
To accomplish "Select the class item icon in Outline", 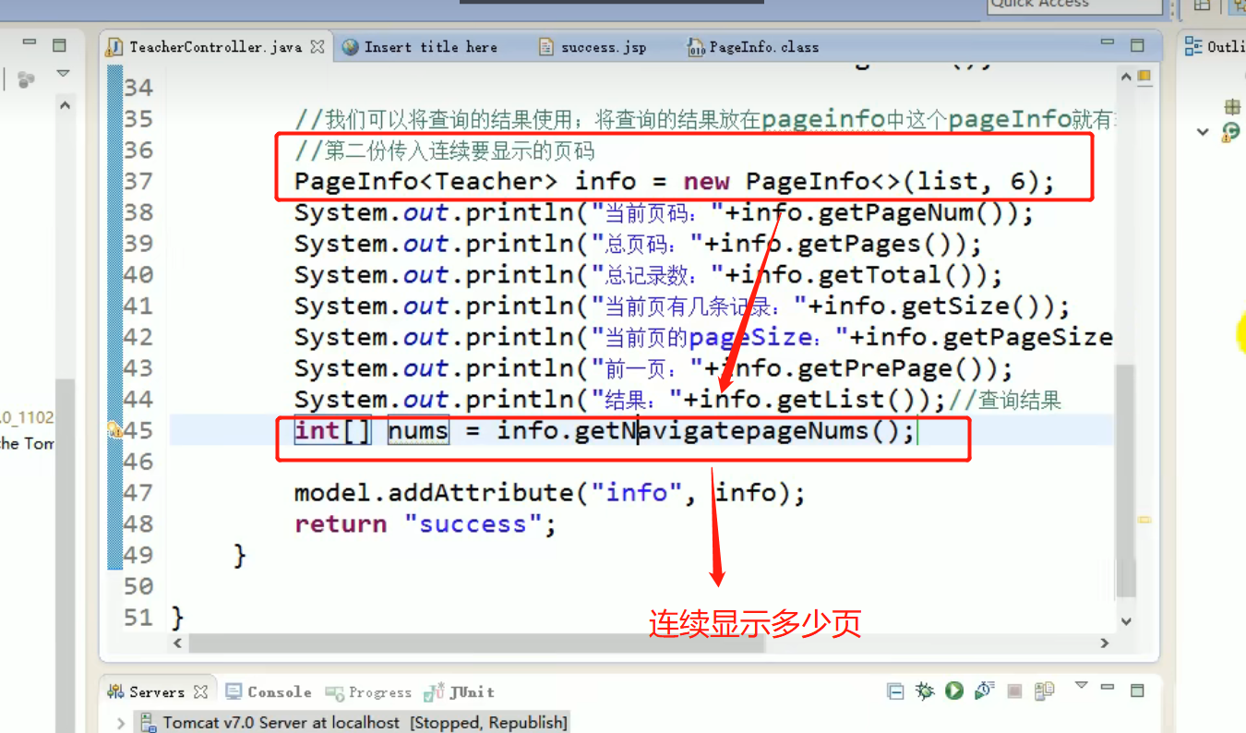I will tap(1231, 132).
